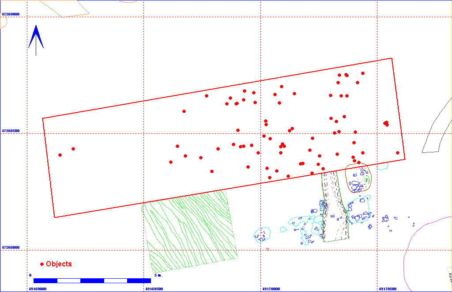Click the 49170500 easting label

click(388, 289)
